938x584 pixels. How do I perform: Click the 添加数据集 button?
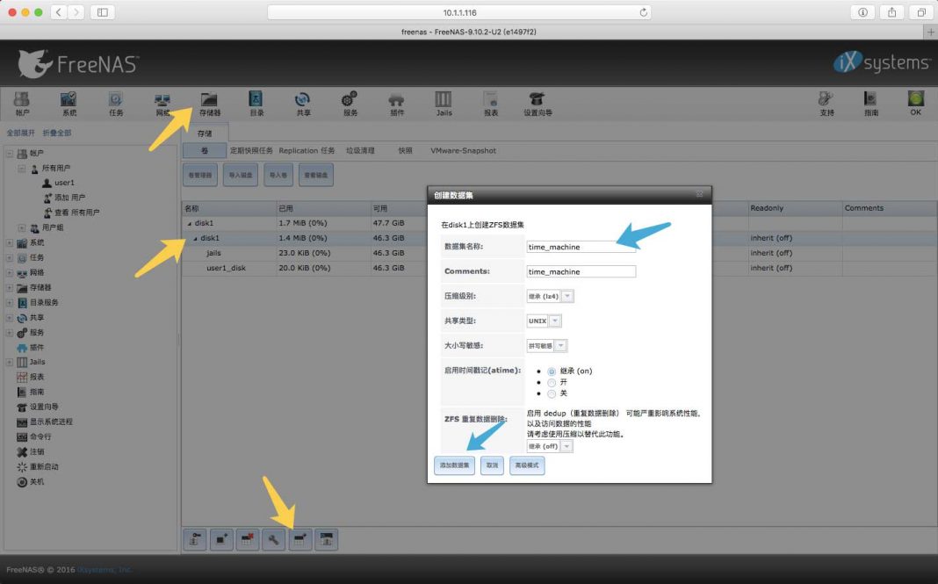point(455,465)
